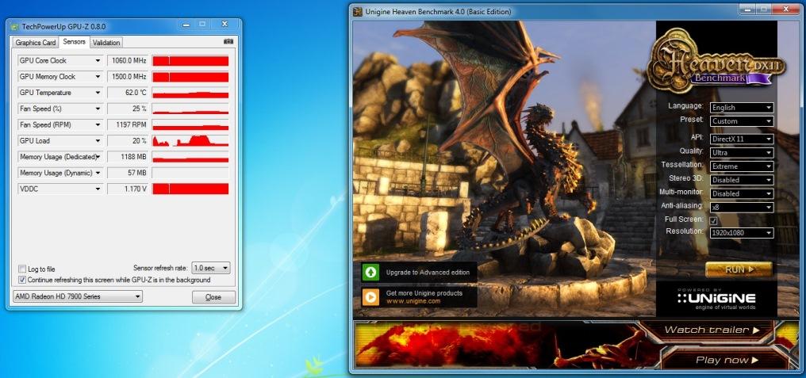Click the 62.0 °C temperature value
Image resolution: width=806 pixels, height=378 pixels.
click(128, 93)
